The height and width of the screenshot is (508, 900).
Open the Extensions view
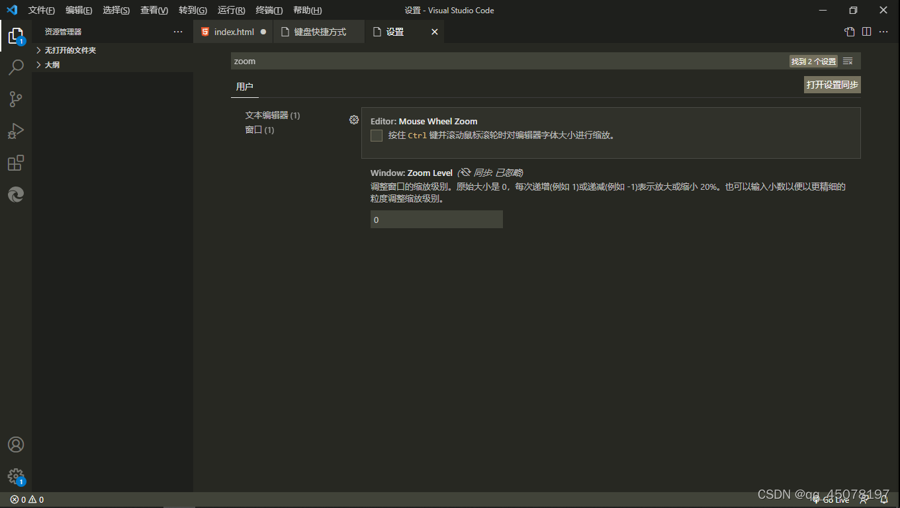click(16, 163)
